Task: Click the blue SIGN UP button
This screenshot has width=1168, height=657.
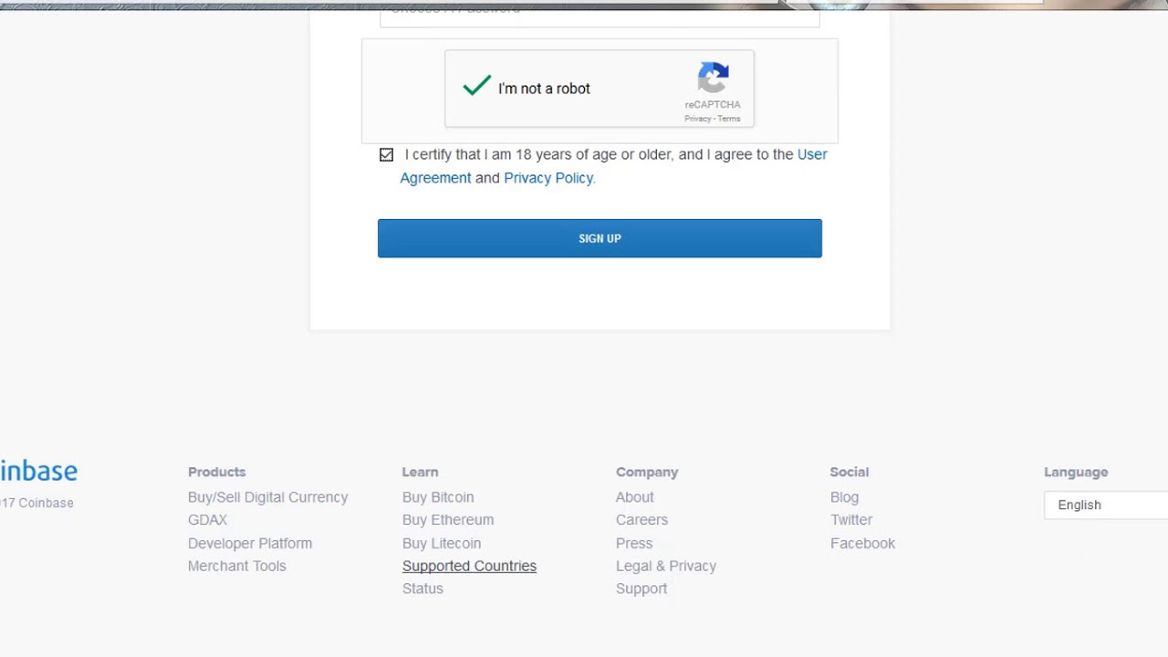Action: (600, 238)
